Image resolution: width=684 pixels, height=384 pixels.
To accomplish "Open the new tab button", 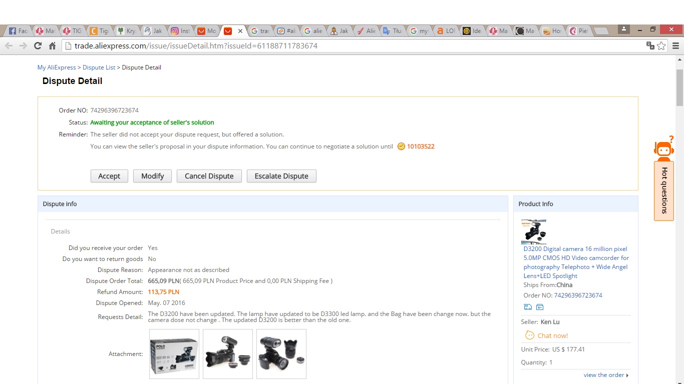I will pos(601,31).
